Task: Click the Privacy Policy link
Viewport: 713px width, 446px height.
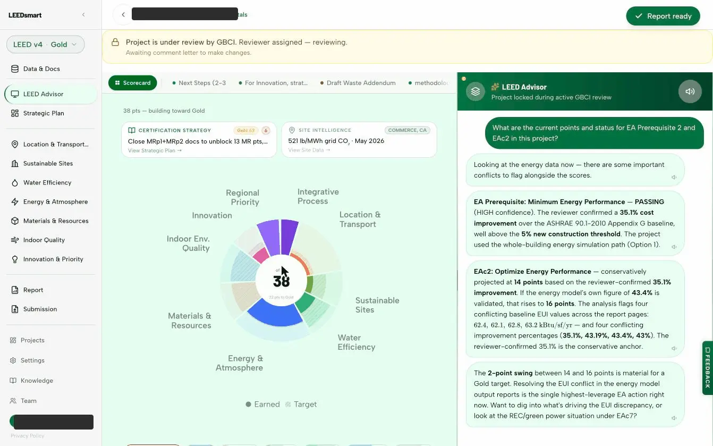Action: coord(28,436)
